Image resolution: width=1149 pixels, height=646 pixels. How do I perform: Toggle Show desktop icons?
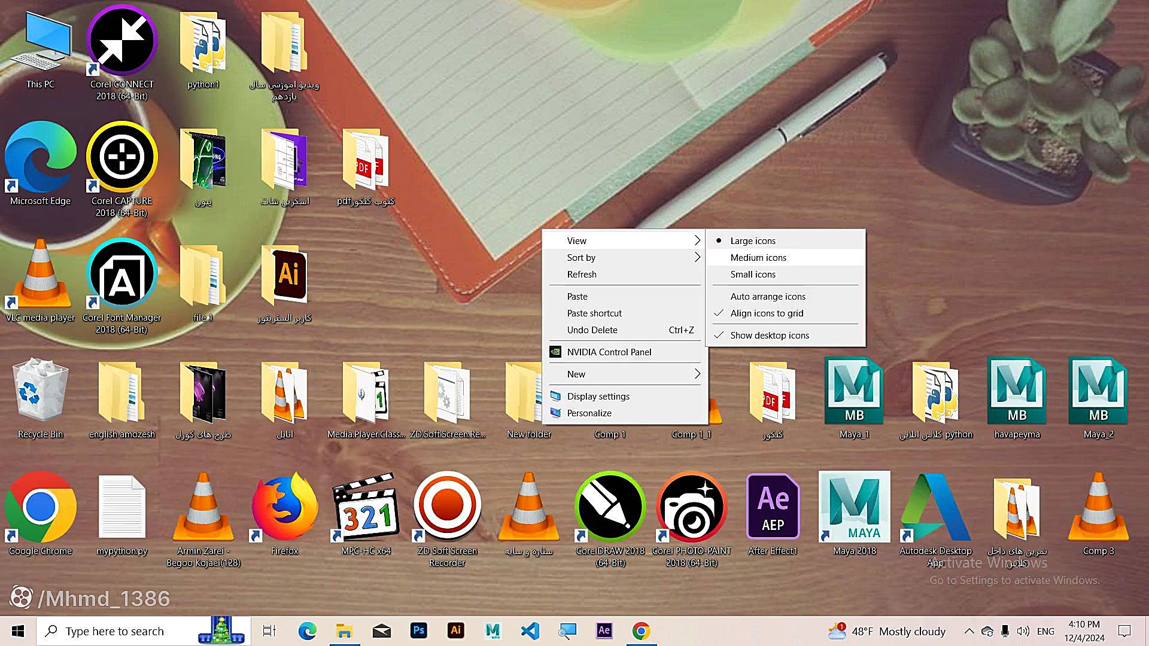point(786,335)
